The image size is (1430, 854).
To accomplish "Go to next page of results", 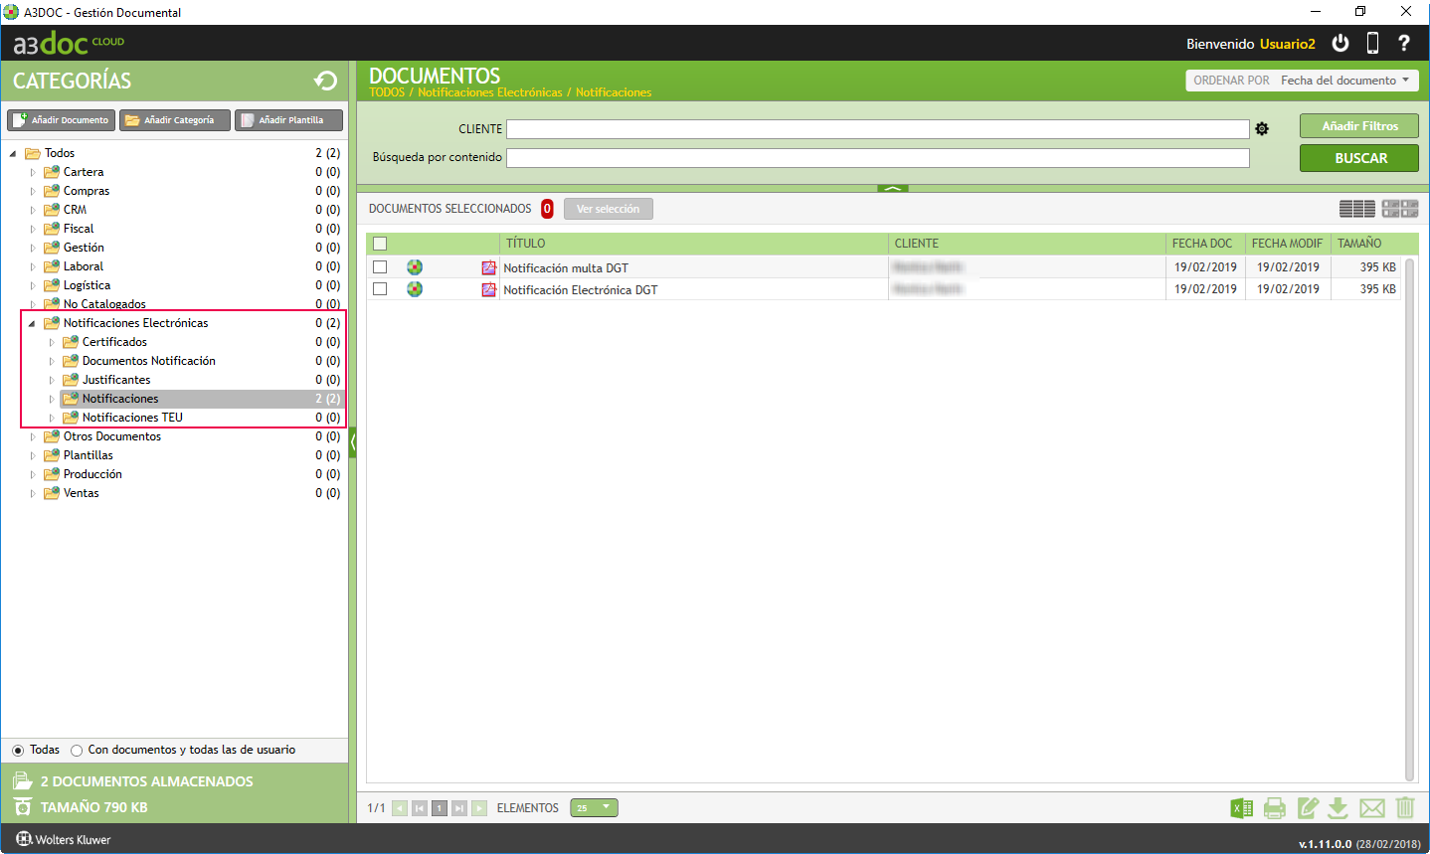I will coord(479,808).
